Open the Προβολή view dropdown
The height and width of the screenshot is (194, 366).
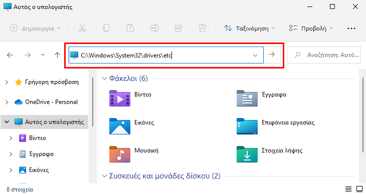pyautogui.click(x=311, y=28)
